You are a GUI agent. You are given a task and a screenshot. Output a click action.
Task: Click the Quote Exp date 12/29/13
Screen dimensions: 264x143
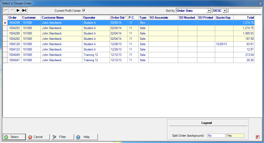[x=224, y=44]
